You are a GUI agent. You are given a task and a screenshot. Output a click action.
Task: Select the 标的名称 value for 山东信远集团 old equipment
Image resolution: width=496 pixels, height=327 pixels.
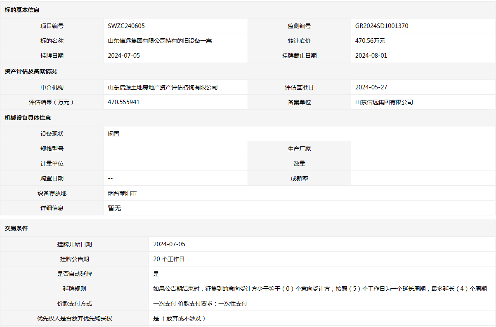point(160,41)
